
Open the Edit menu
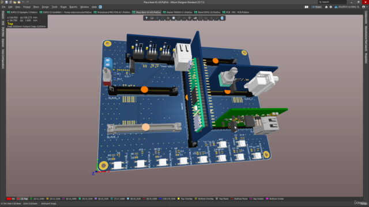click(10, 7)
